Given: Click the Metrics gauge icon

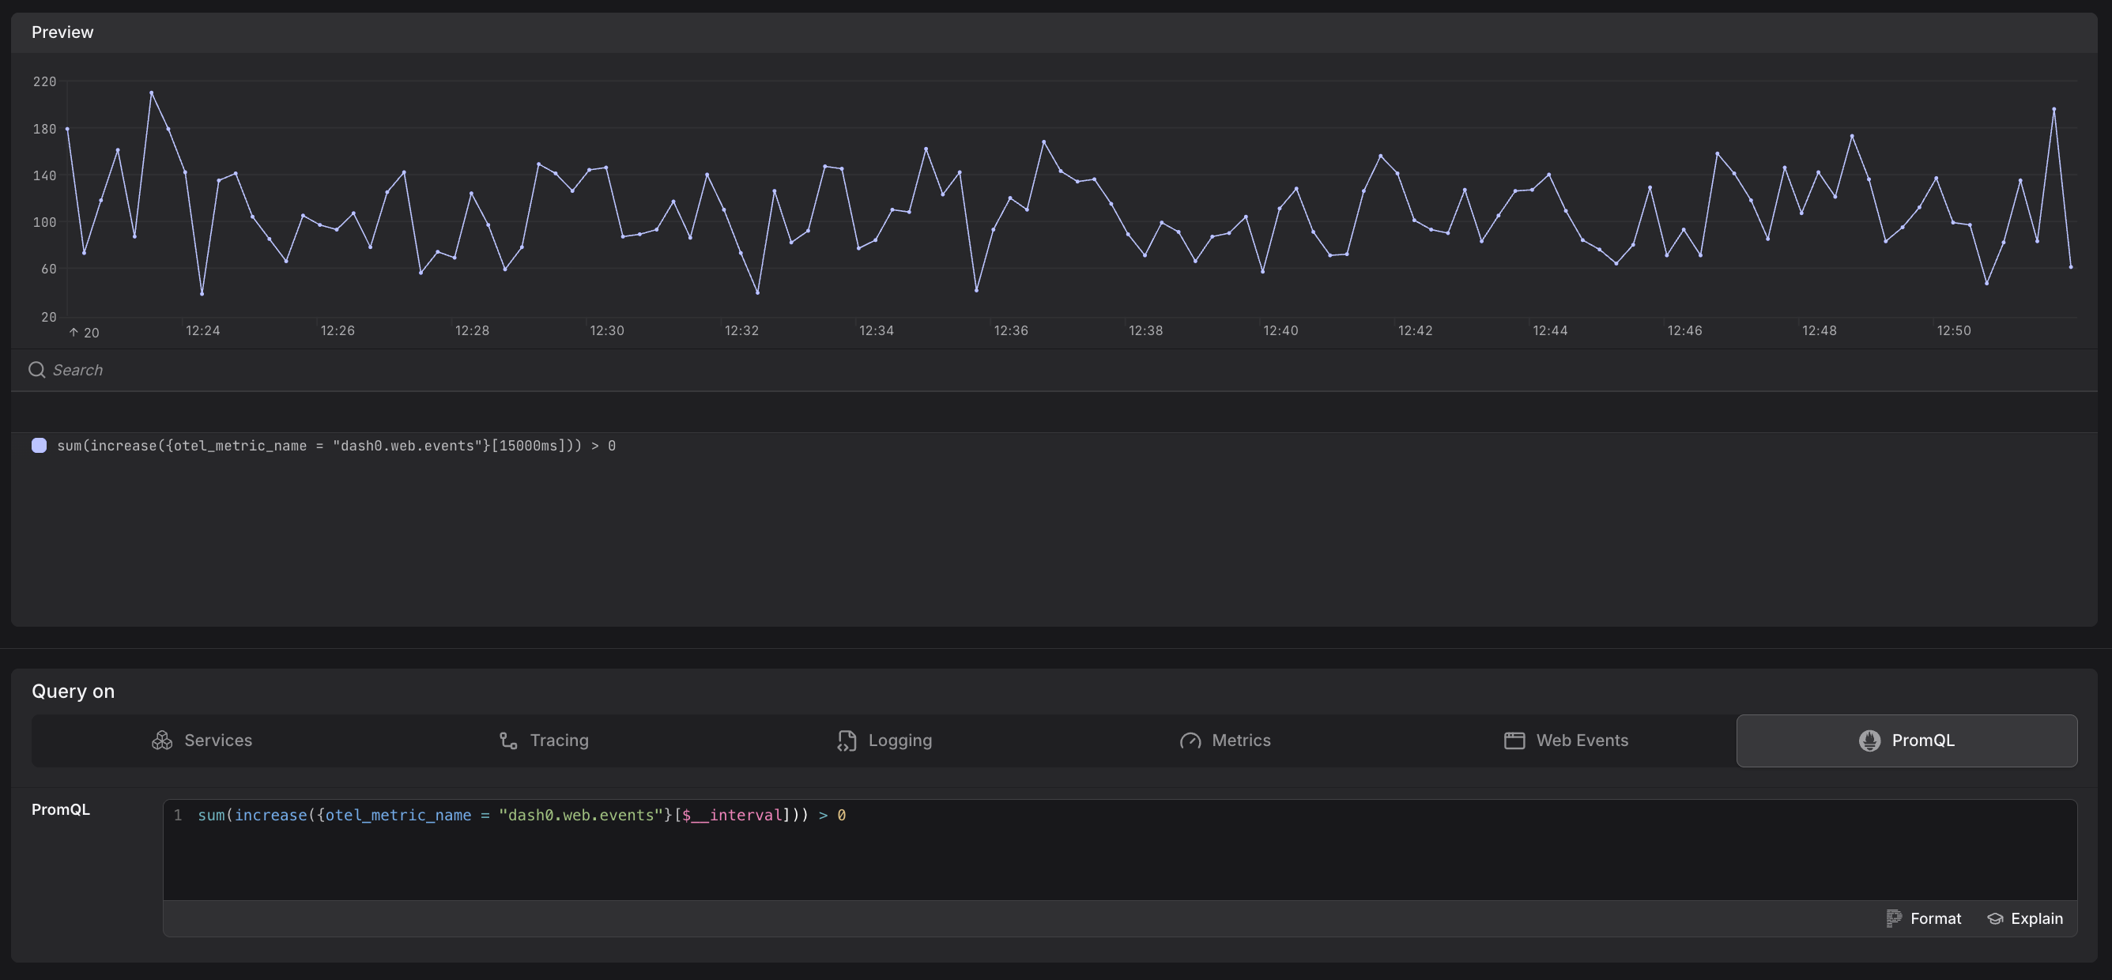Looking at the screenshot, I should (x=1190, y=741).
